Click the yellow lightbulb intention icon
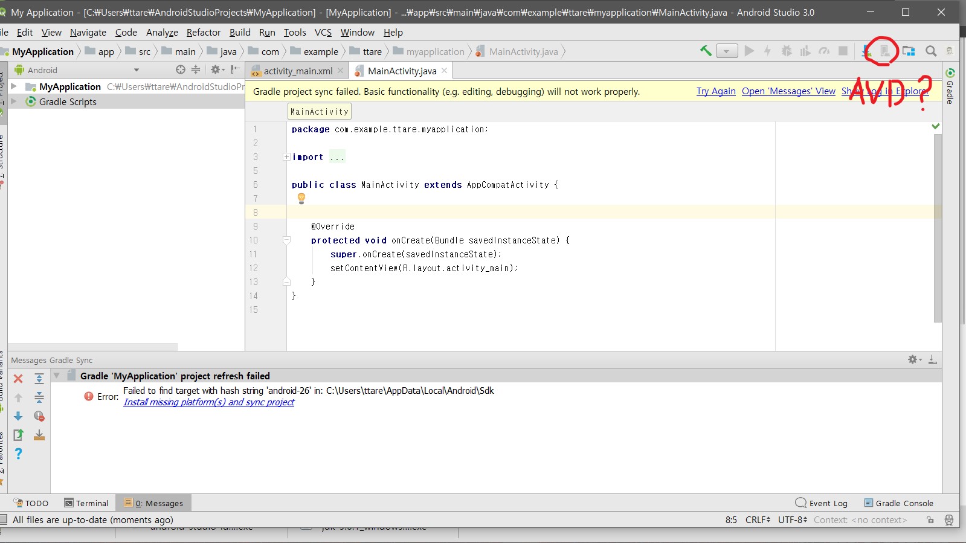Image resolution: width=966 pixels, height=543 pixels. 301,198
